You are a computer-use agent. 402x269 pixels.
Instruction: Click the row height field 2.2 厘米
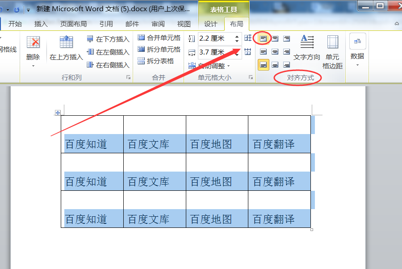pos(215,38)
